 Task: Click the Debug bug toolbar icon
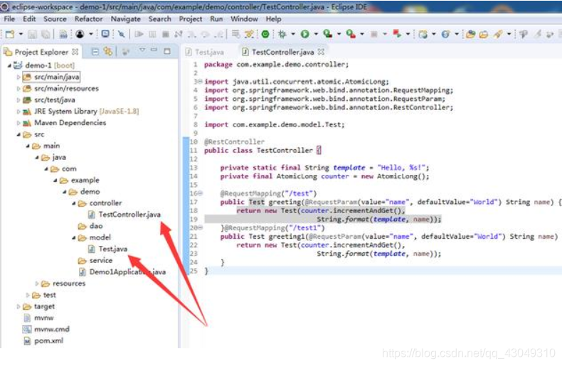282,34
